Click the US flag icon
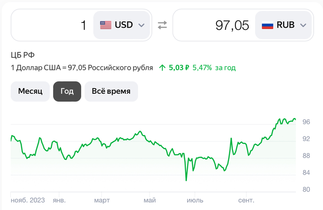 pos(106,25)
